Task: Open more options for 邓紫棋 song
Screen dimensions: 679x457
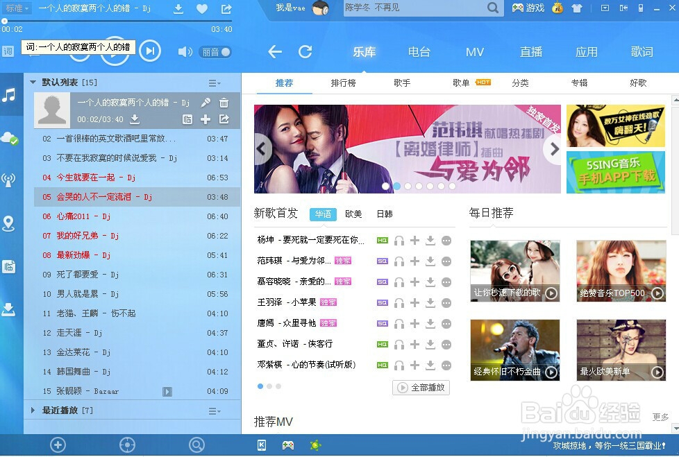Action: pos(446,365)
